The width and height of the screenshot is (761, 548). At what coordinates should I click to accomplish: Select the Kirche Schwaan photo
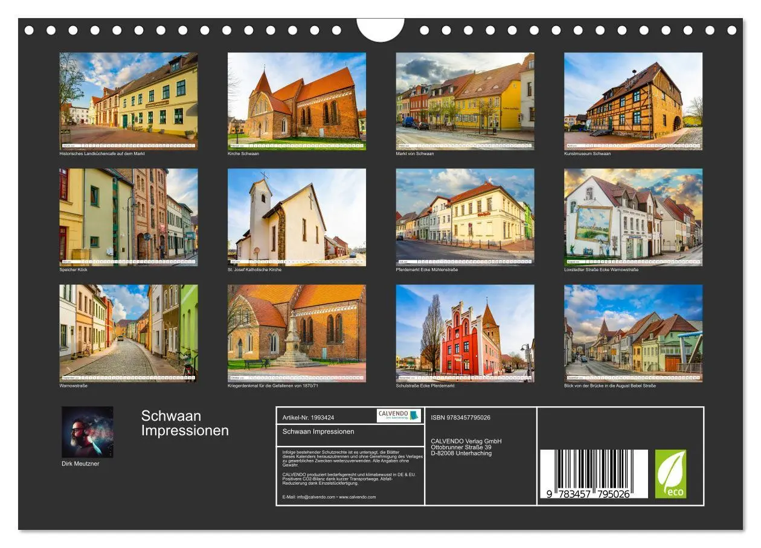point(297,101)
